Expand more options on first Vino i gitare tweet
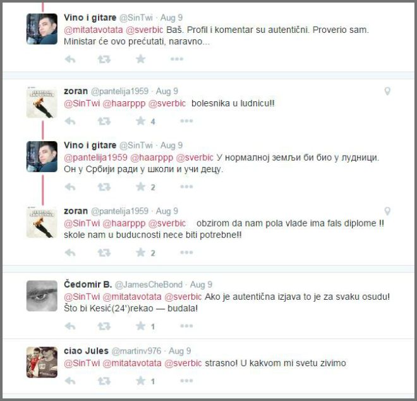417x401 pixels. [x=177, y=59]
